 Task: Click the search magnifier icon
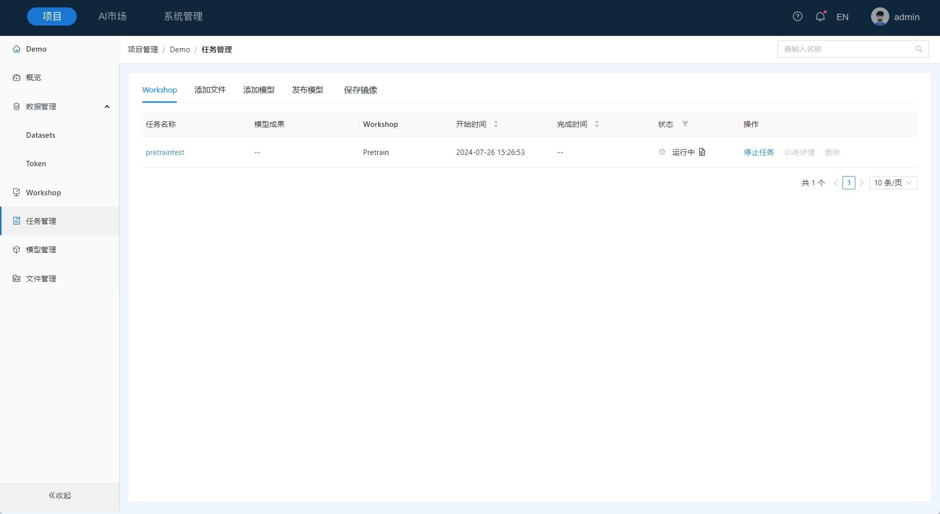(x=919, y=49)
